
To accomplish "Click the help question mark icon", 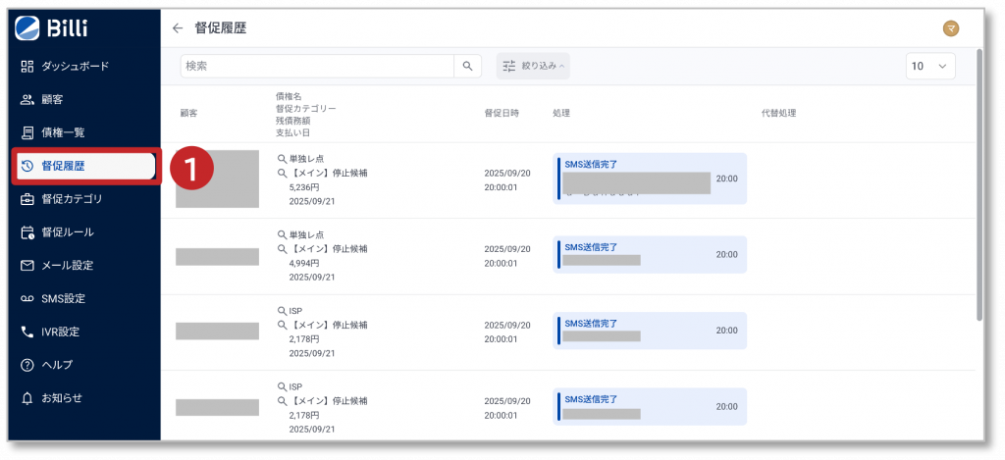I will tap(27, 365).
